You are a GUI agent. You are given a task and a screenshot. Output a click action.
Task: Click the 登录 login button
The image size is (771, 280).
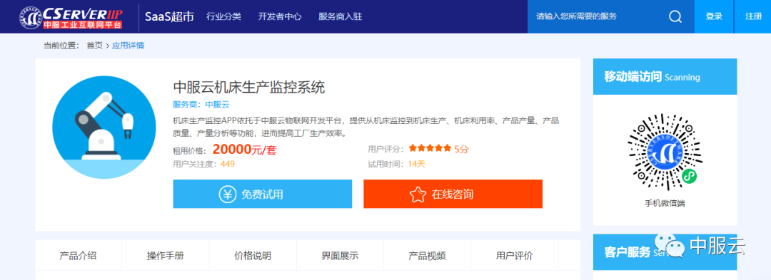(x=714, y=16)
